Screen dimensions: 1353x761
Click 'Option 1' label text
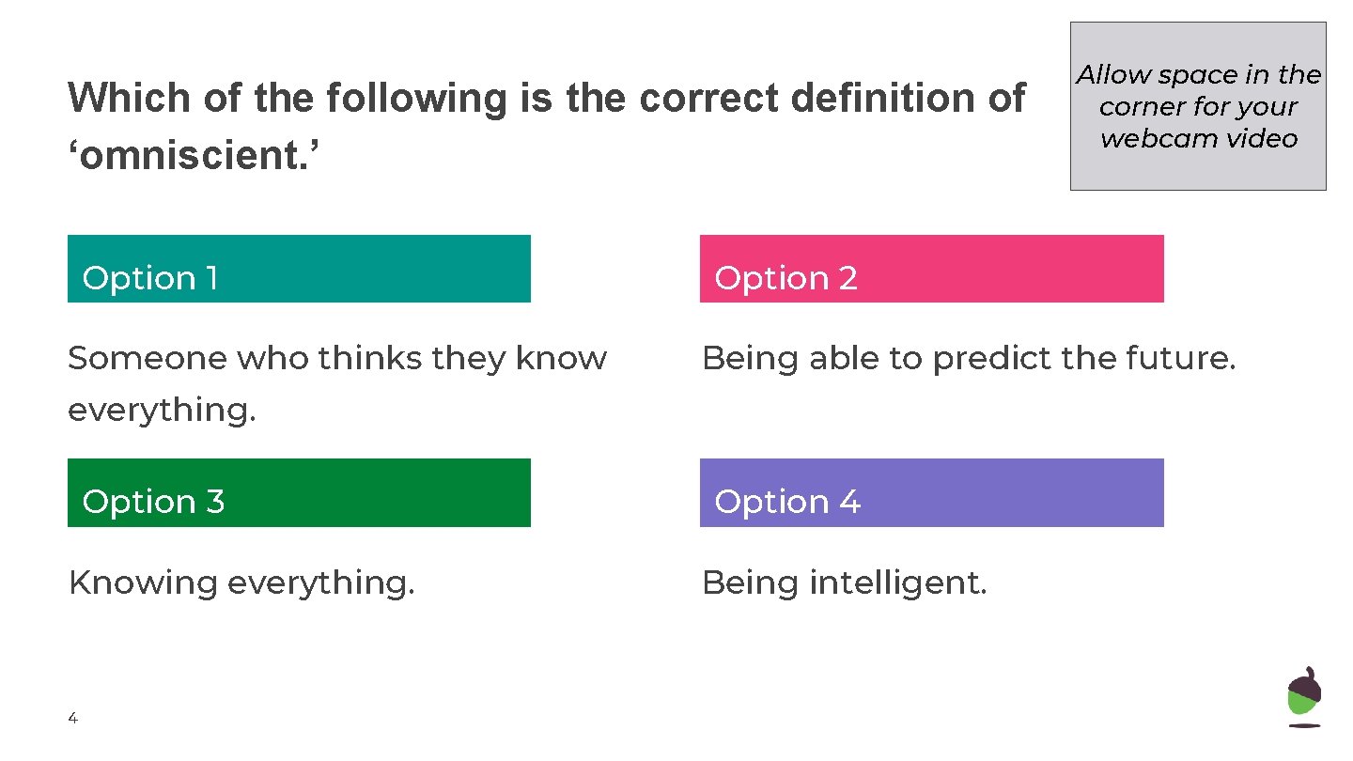click(150, 279)
